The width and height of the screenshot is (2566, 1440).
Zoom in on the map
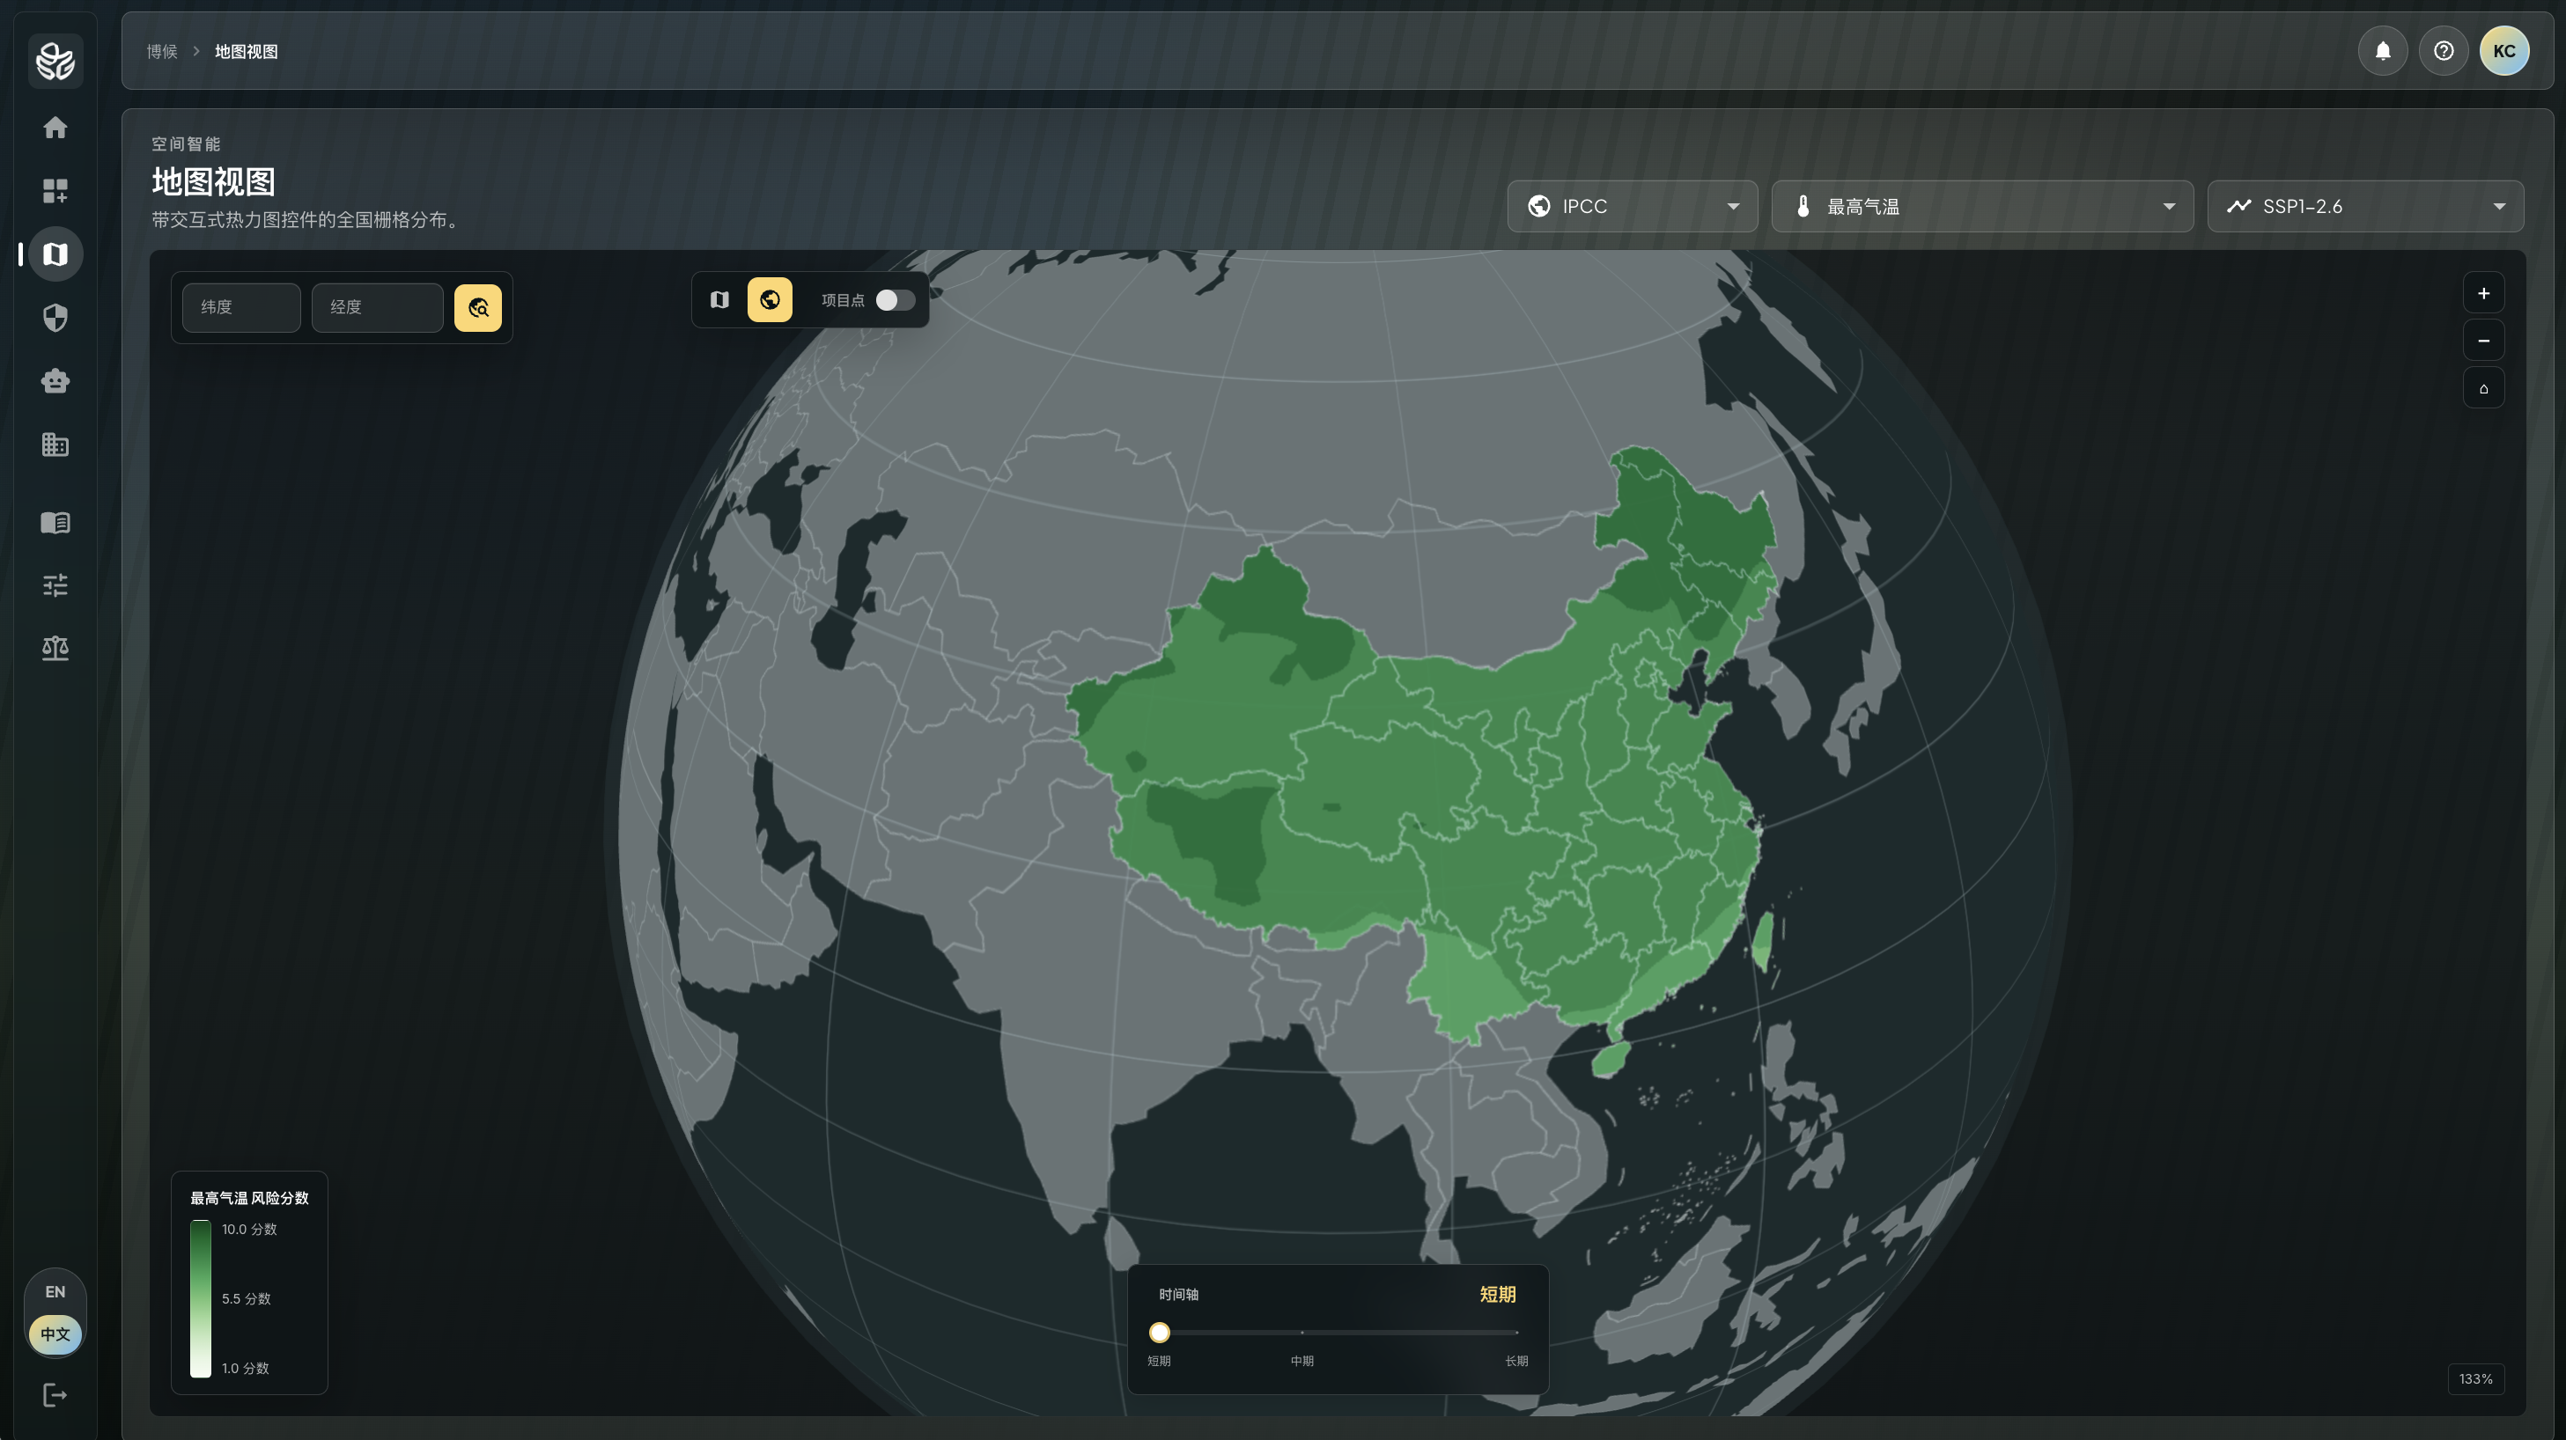point(2483,294)
